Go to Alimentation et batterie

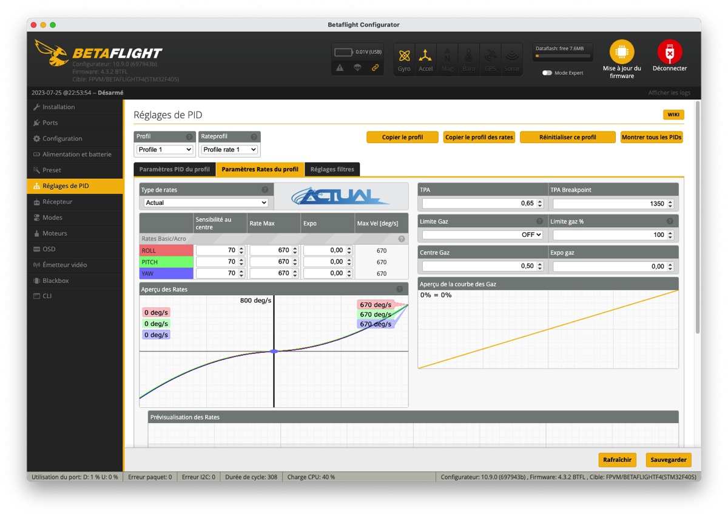(75, 155)
